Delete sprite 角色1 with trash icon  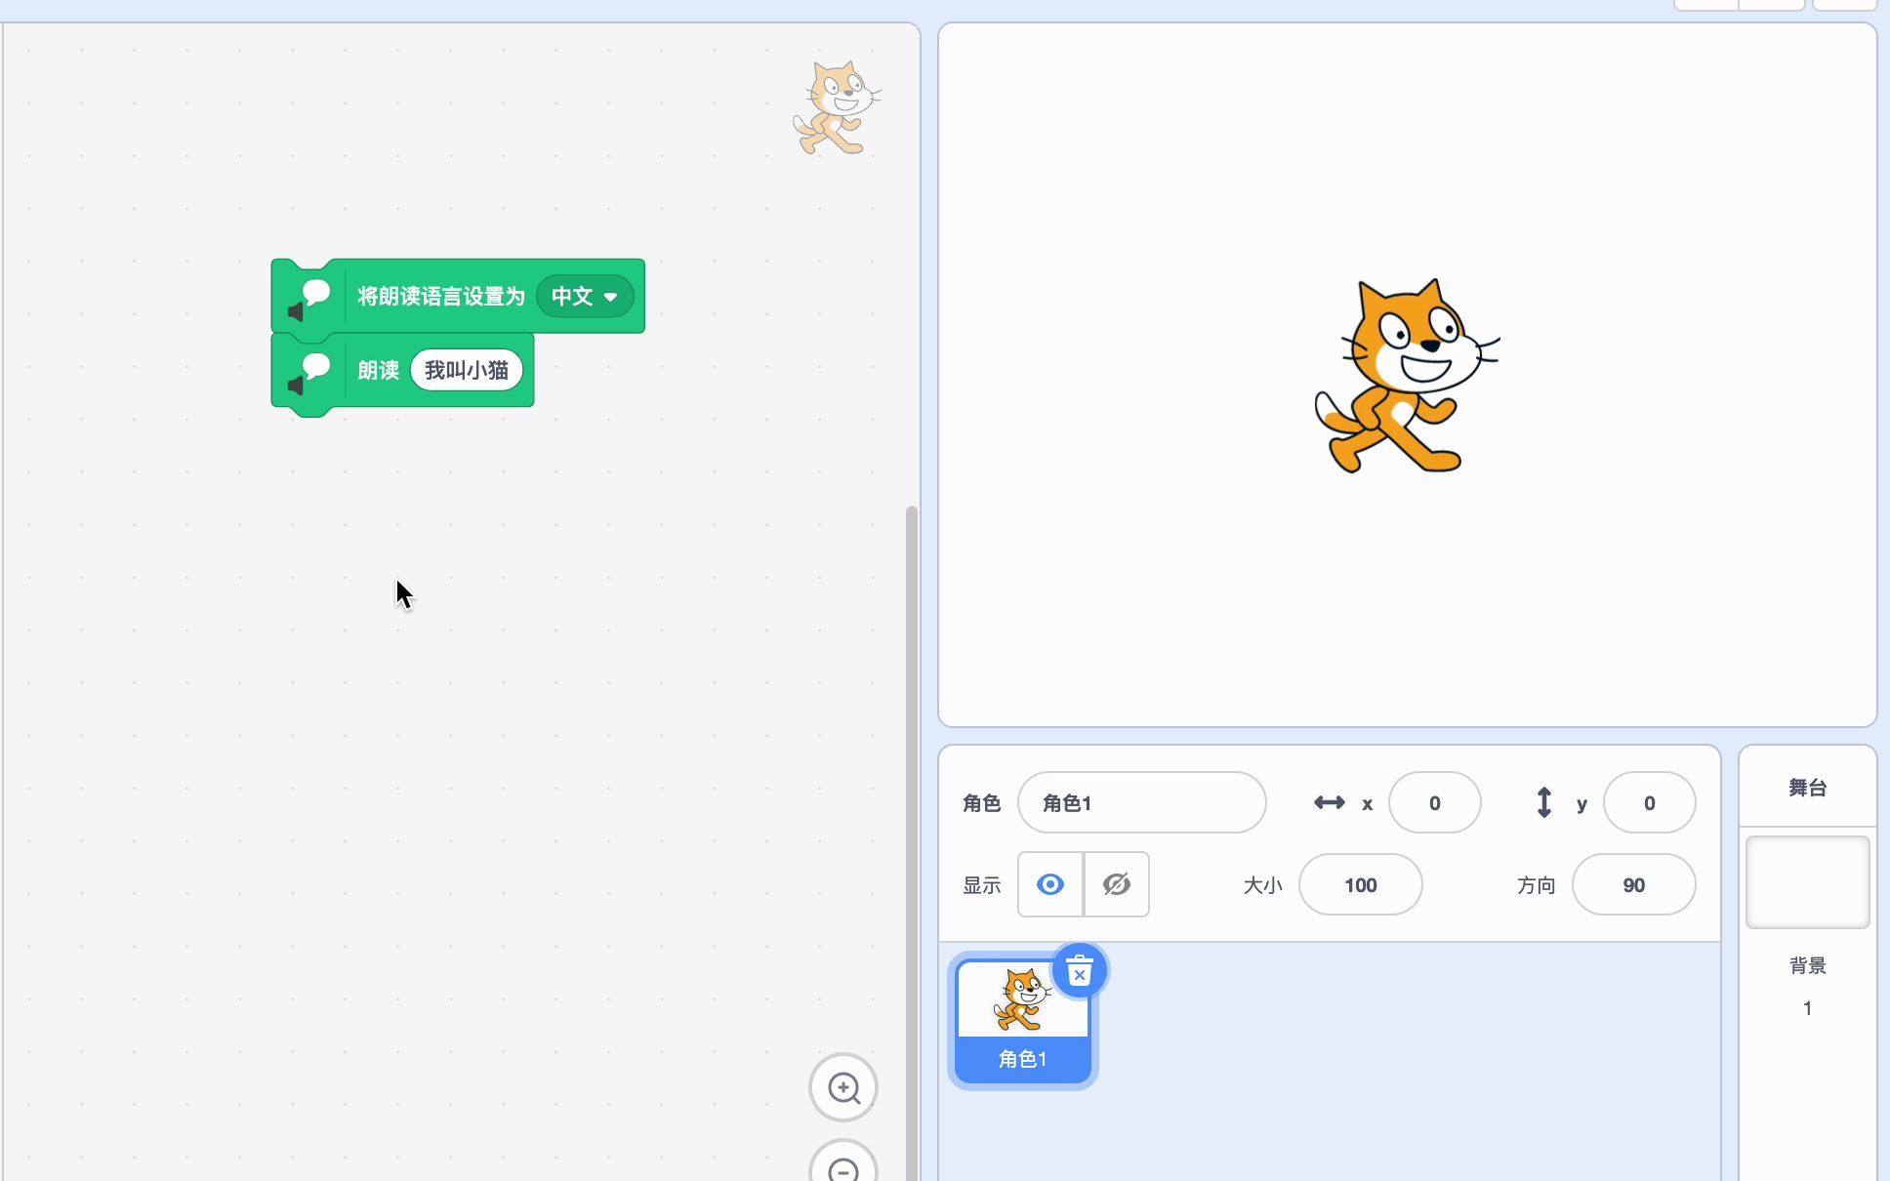[1079, 971]
